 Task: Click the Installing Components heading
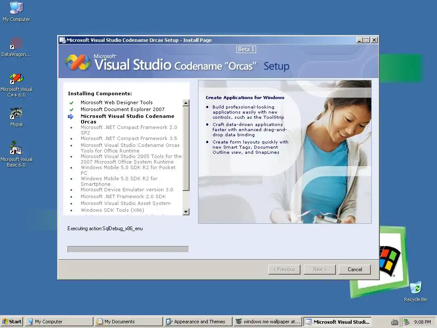[x=100, y=94]
